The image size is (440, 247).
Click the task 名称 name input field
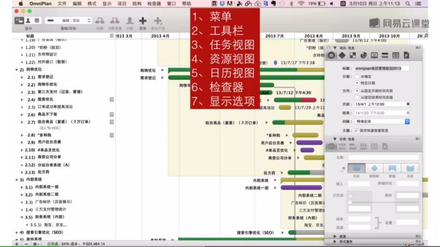(x=383, y=158)
